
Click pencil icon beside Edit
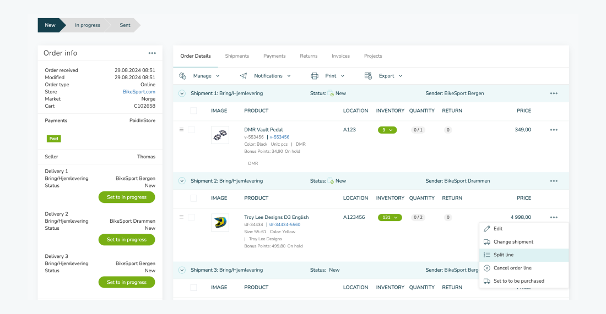pos(487,229)
